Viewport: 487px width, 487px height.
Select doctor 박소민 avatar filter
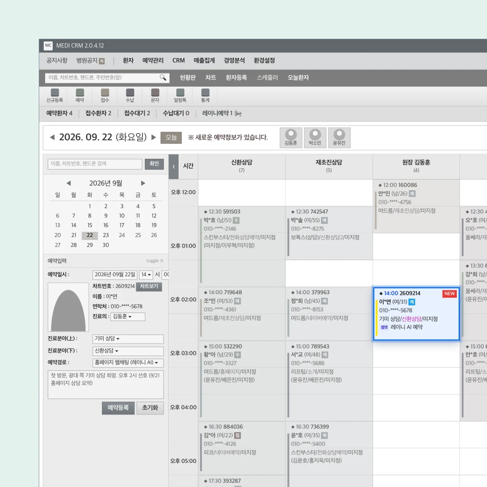(315, 138)
